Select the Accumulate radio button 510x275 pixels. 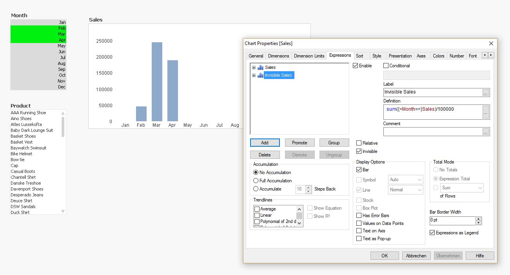256,189
